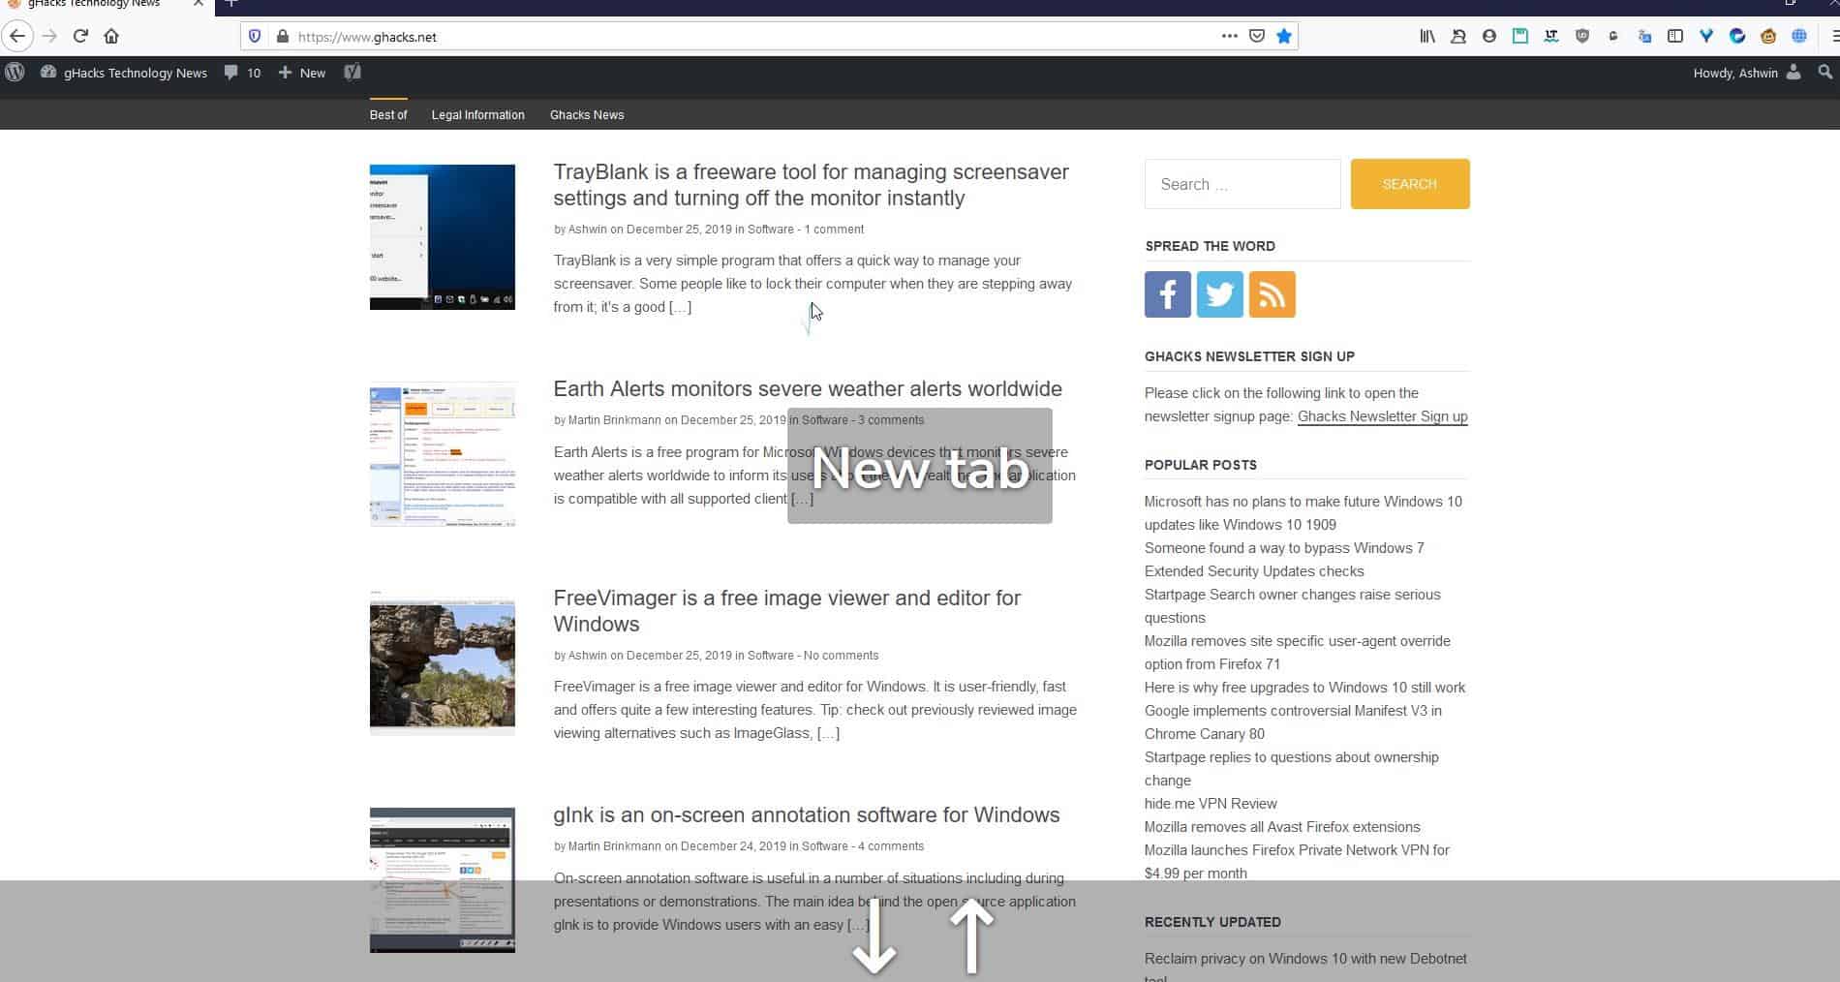This screenshot has width=1840, height=982.
Task: Open the gInk annotation article headline
Action: coord(807,814)
